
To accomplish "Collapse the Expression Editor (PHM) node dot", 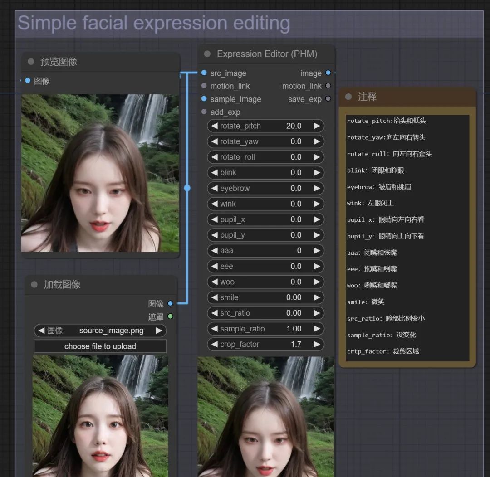I will (207, 54).
